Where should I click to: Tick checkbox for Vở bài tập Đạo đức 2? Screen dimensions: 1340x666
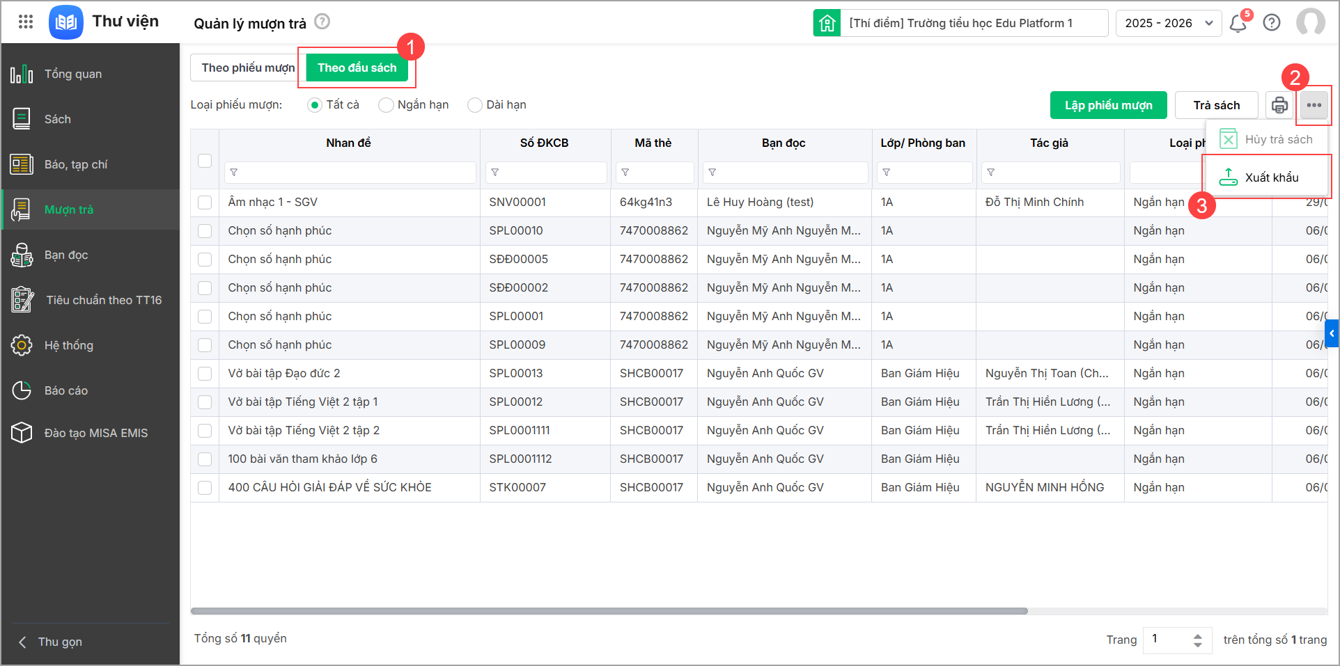[x=205, y=374]
